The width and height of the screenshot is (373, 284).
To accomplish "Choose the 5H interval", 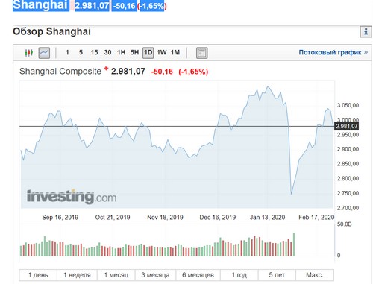I will click(x=134, y=52).
